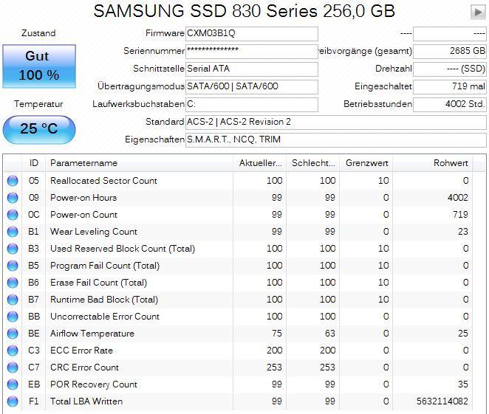Click status orb for Reallocated Sector Count

point(13,181)
